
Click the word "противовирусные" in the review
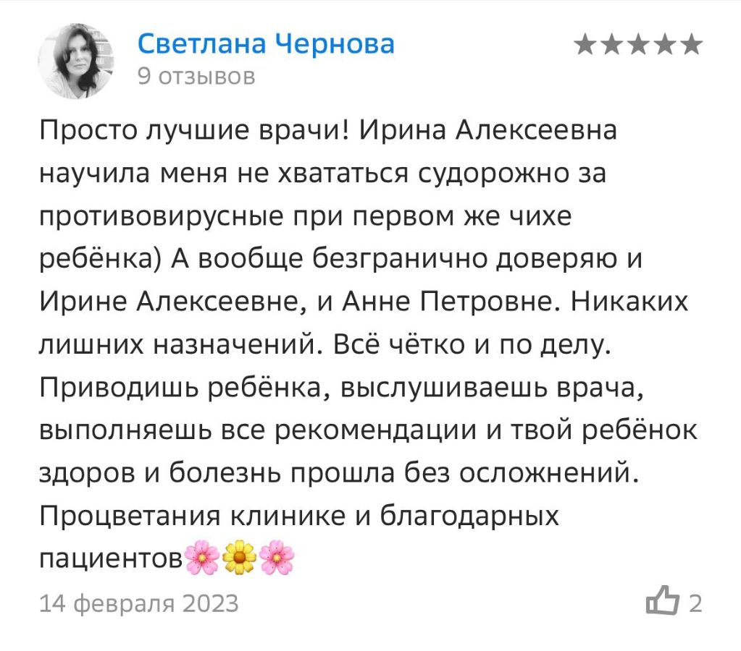tap(153, 218)
